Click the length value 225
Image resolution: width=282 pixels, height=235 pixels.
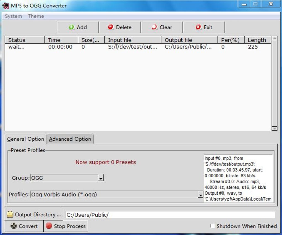point(253,47)
